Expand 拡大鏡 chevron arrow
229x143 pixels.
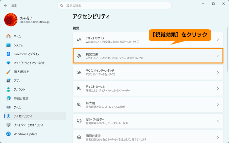tap(218, 105)
